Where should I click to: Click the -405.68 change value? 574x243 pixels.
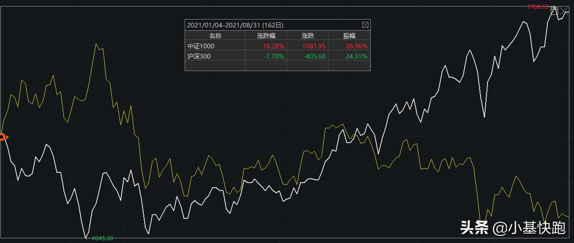click(314, 56)
